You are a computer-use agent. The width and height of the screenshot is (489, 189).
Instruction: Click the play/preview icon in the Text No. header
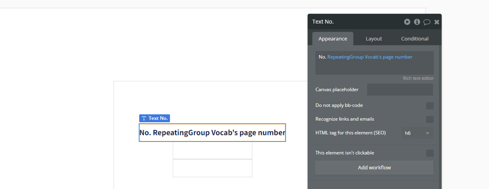[407, 22]
